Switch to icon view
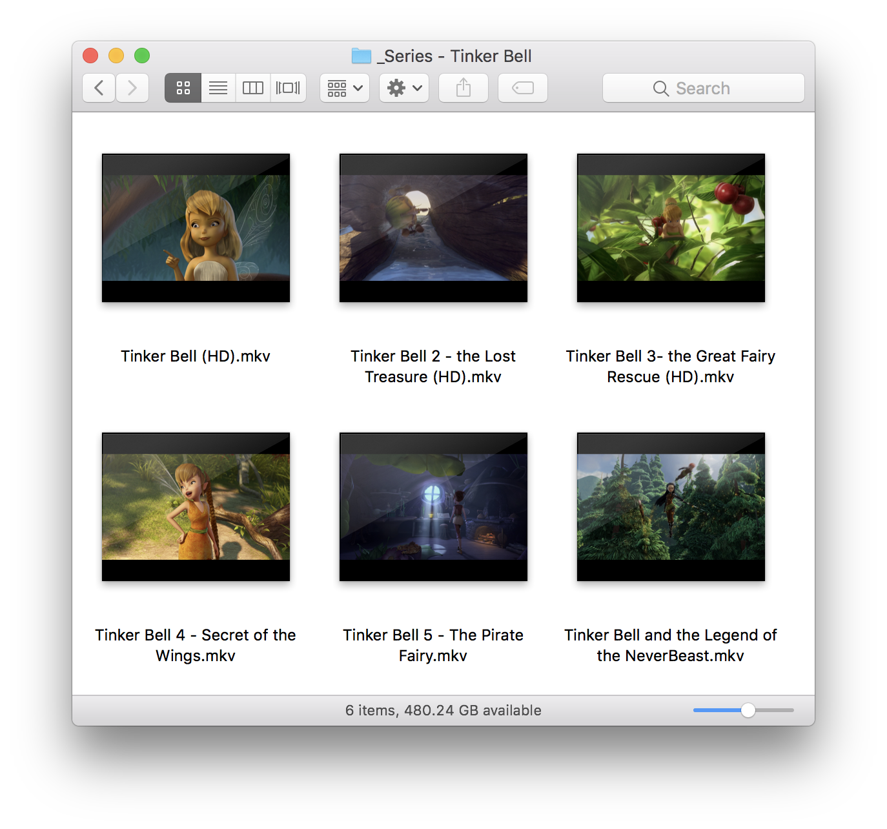The height and width of the screenshot is (829, 887). pyautogui.click(x=183, y=88)
